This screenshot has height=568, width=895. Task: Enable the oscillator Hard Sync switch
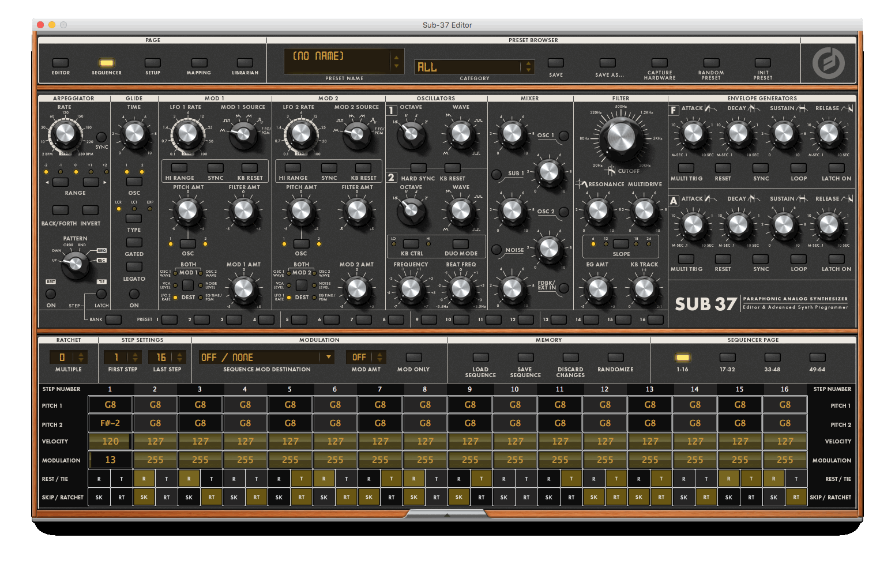[418, 168]
